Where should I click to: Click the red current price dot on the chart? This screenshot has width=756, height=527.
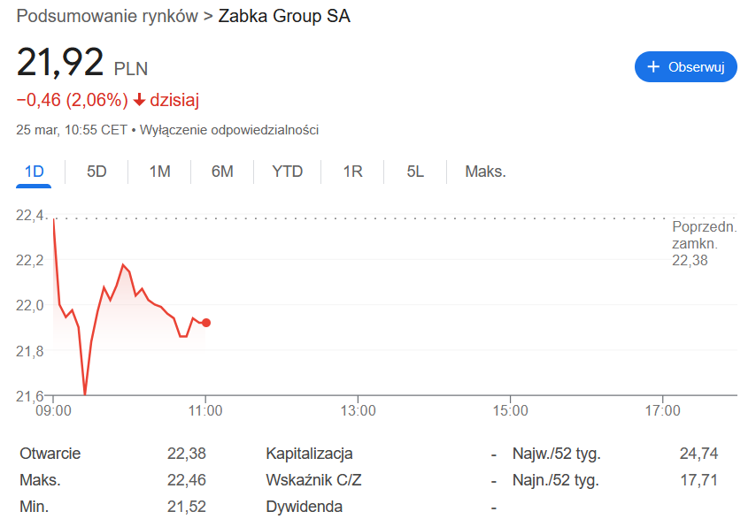[206, 323]
